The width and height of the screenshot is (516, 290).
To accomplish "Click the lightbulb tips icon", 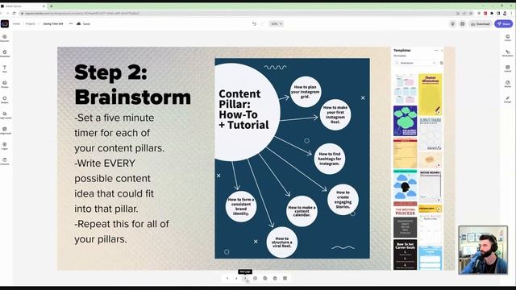I will tap(453, 23).
